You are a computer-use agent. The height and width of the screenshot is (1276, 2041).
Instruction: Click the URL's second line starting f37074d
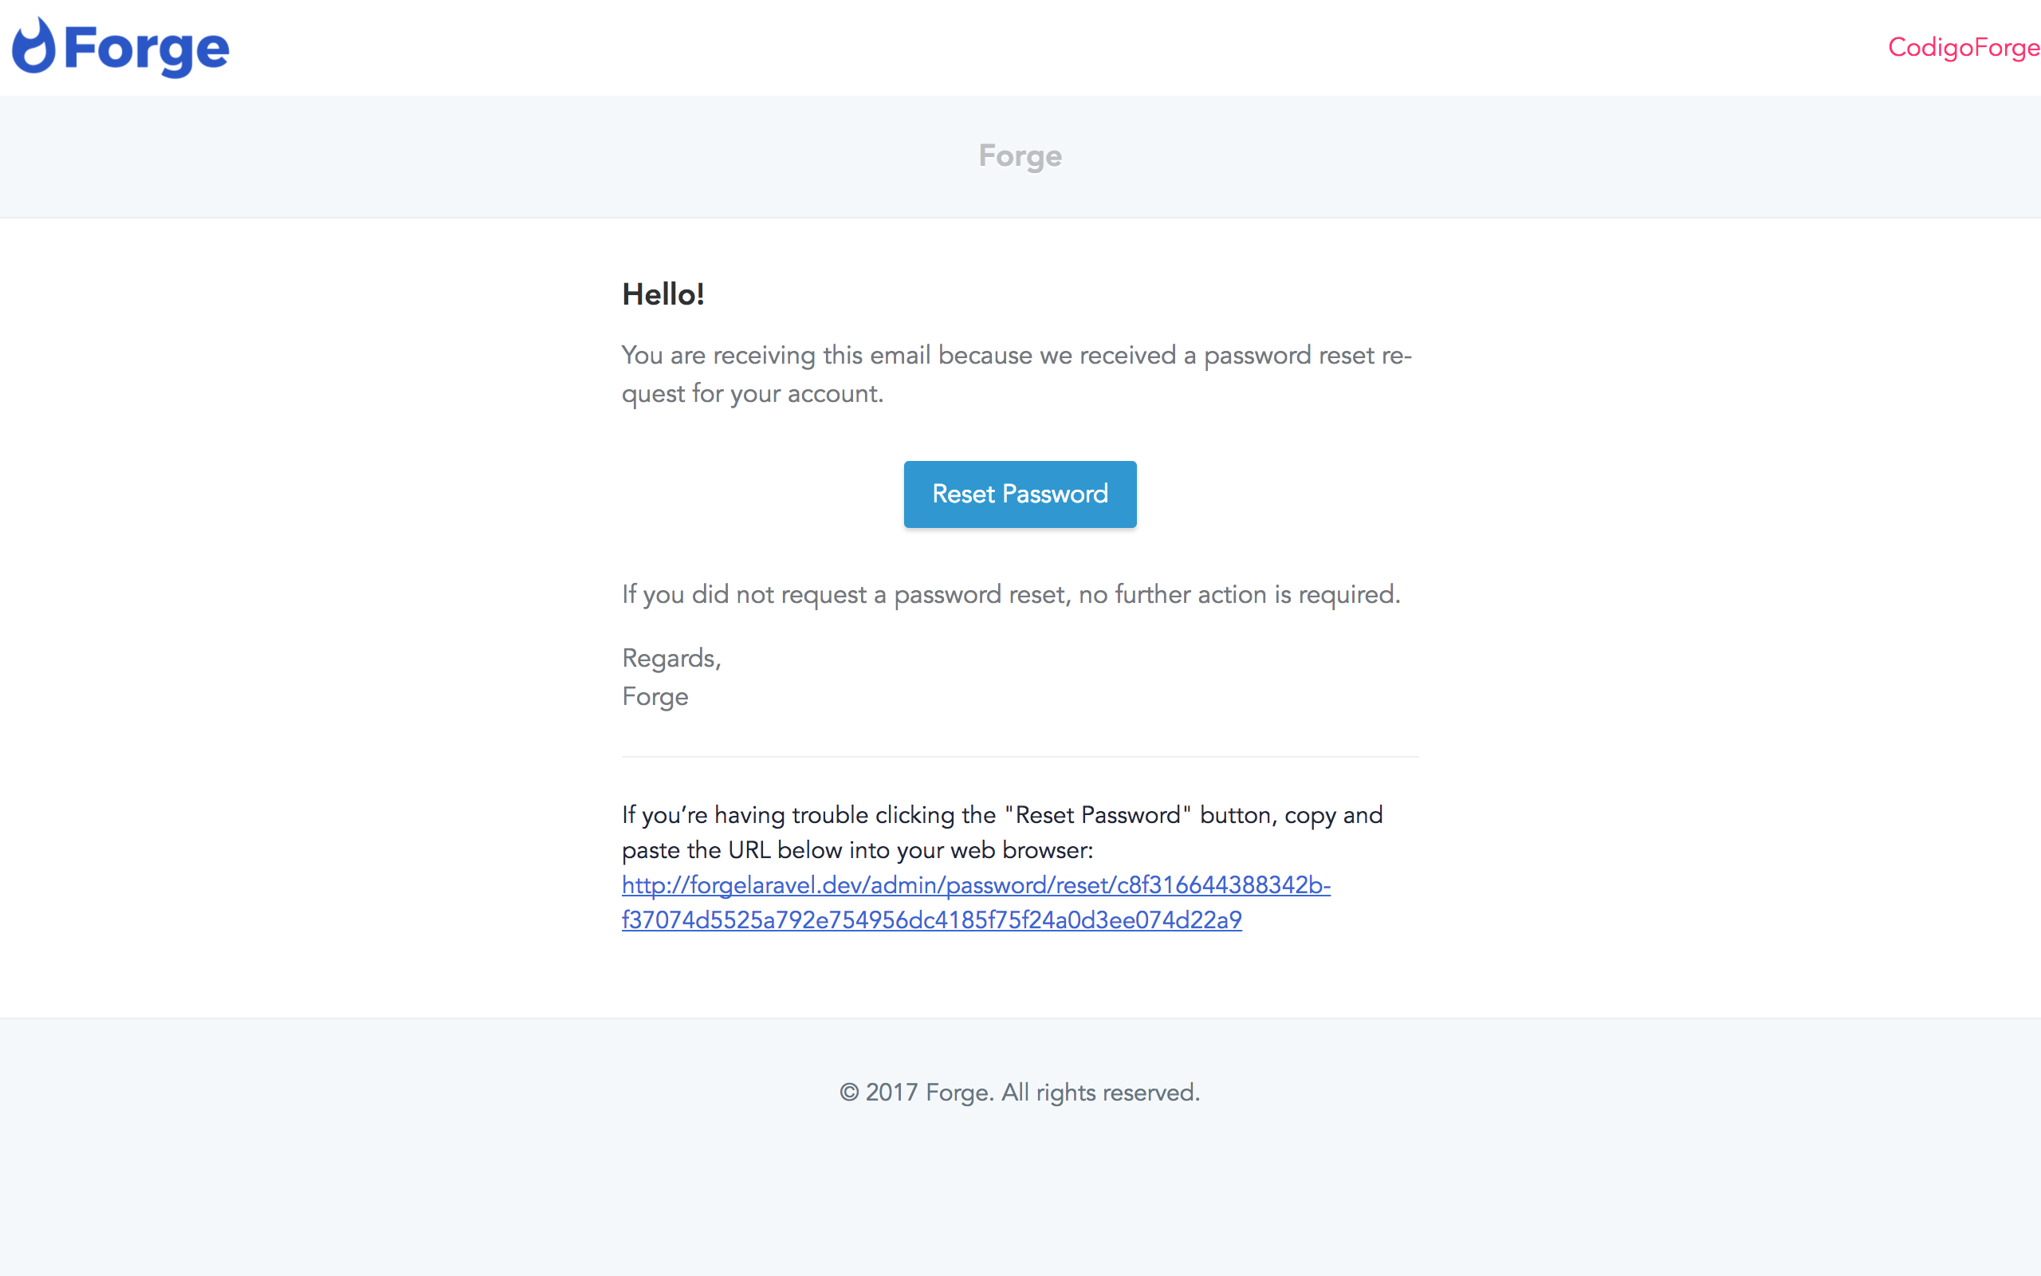(x=931, y=920)
